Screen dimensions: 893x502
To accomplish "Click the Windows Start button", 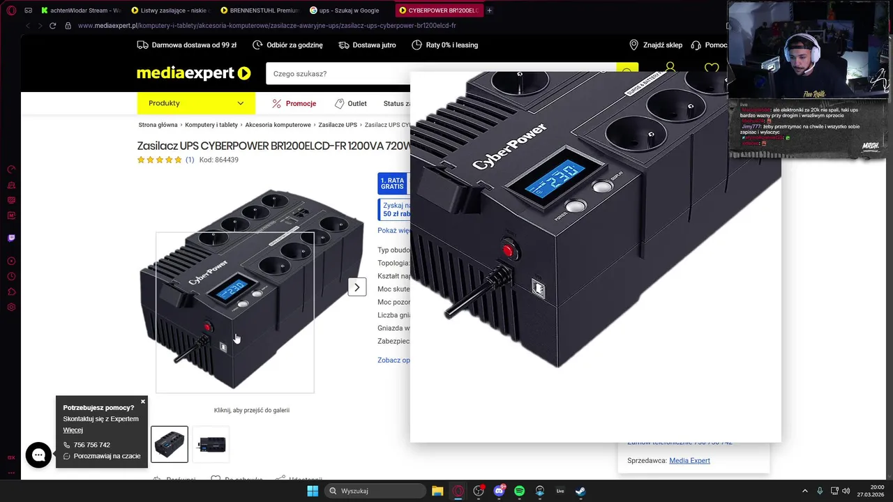I will [313, 491].
